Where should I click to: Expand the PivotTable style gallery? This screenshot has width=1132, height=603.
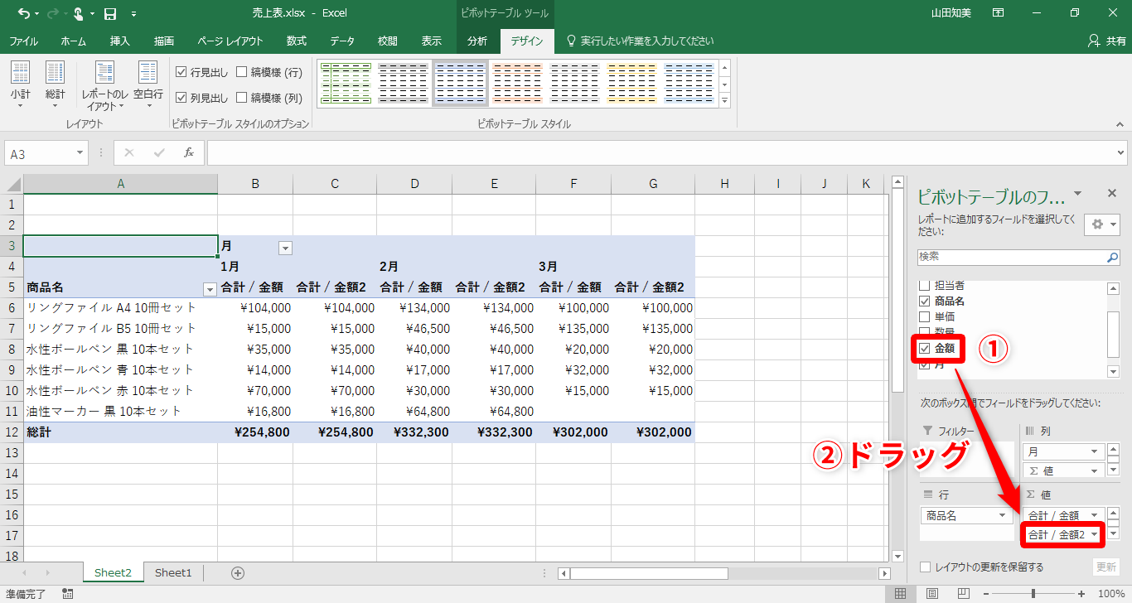coord(724,100)
